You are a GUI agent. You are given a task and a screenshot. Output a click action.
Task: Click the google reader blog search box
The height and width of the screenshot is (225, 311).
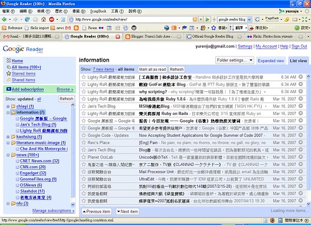click(232, 19)
